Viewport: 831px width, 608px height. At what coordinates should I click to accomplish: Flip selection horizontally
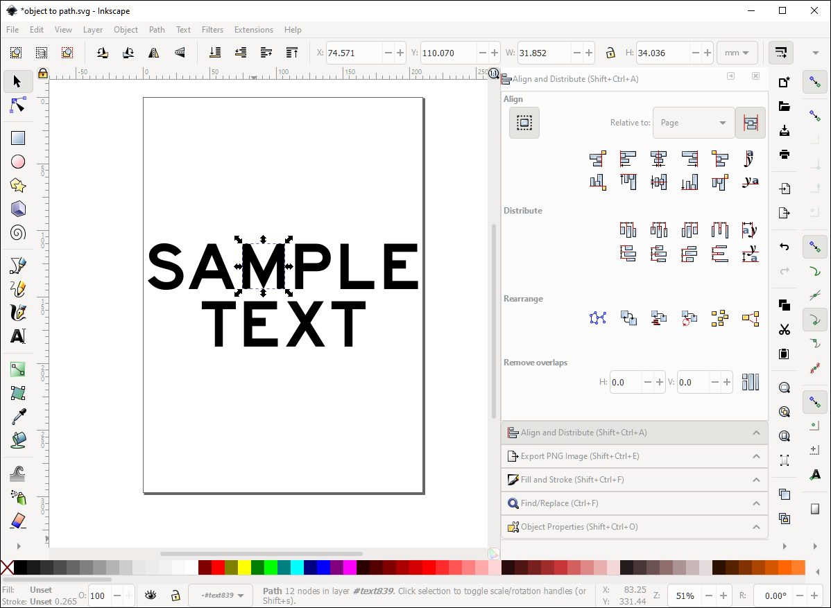pyautogui.click(x=154, y=53)
